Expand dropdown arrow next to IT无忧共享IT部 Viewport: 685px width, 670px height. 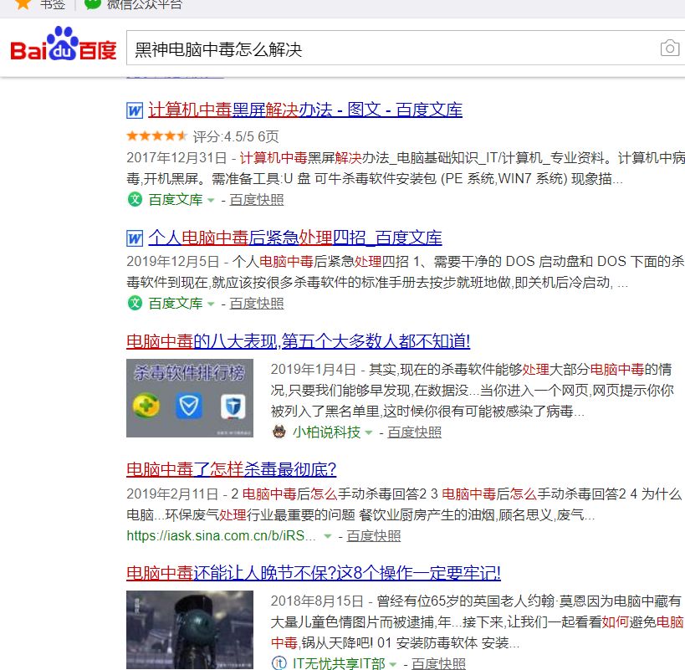coord(393,664)
